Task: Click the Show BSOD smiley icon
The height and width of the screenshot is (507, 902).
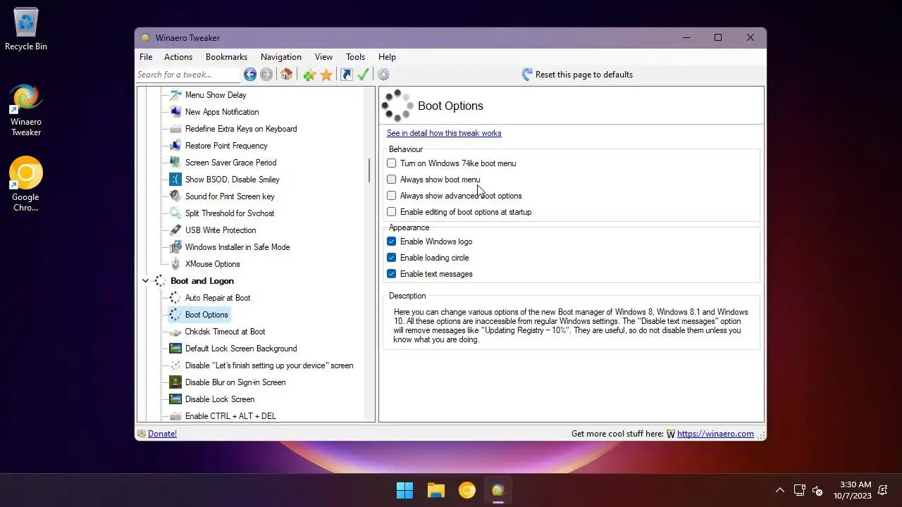Action: (175, 180)
